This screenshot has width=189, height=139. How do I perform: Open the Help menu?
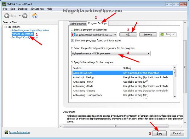click(49, 9)
